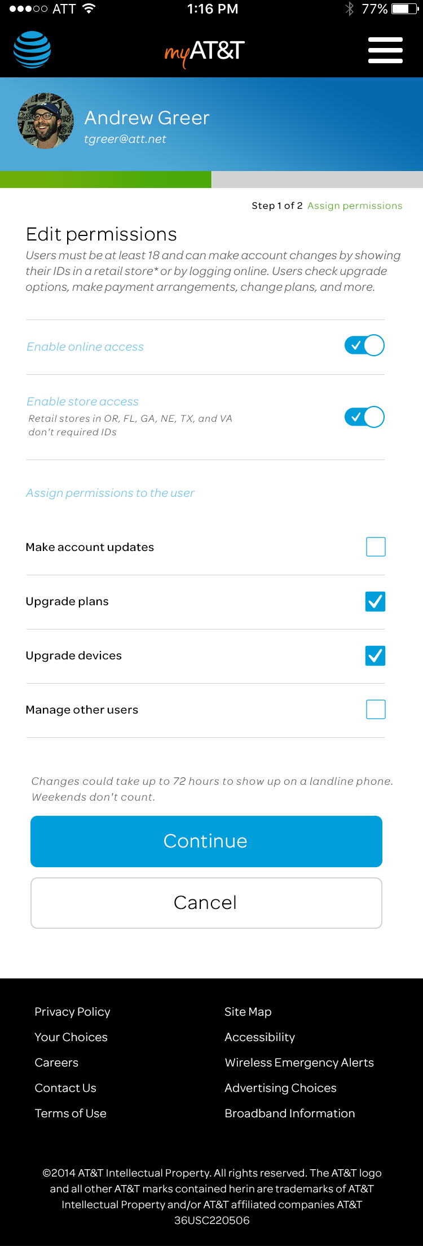
Task: Tap the Wi-Fi signal status icon
Action: [89, 8]
